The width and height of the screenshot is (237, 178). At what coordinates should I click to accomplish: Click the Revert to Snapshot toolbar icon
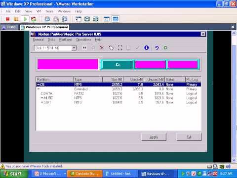pyautogui.click(x=56, y=19)
